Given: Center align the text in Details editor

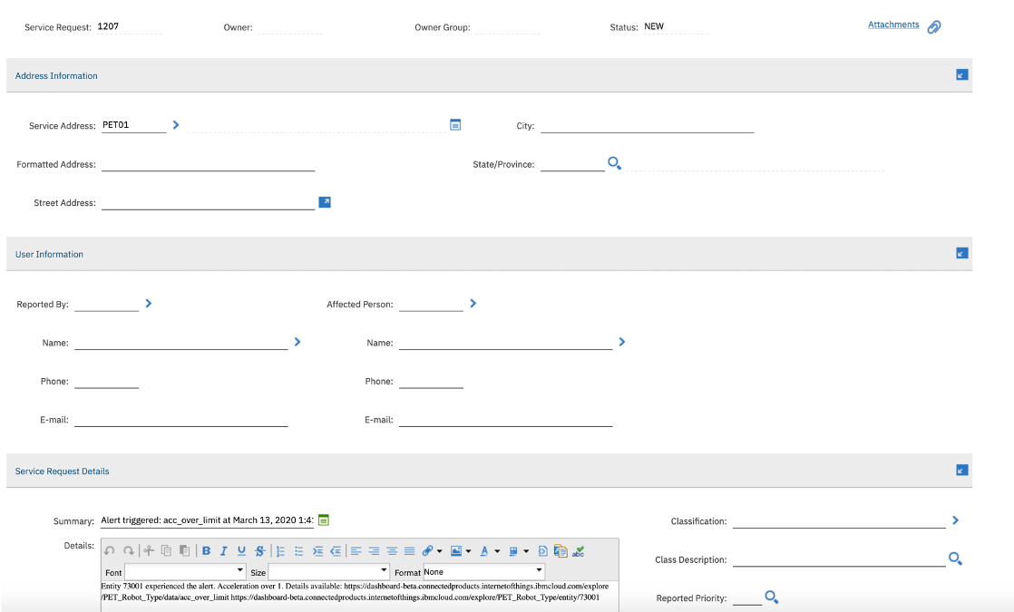Looking at the screenshot, I should (392, 550).
